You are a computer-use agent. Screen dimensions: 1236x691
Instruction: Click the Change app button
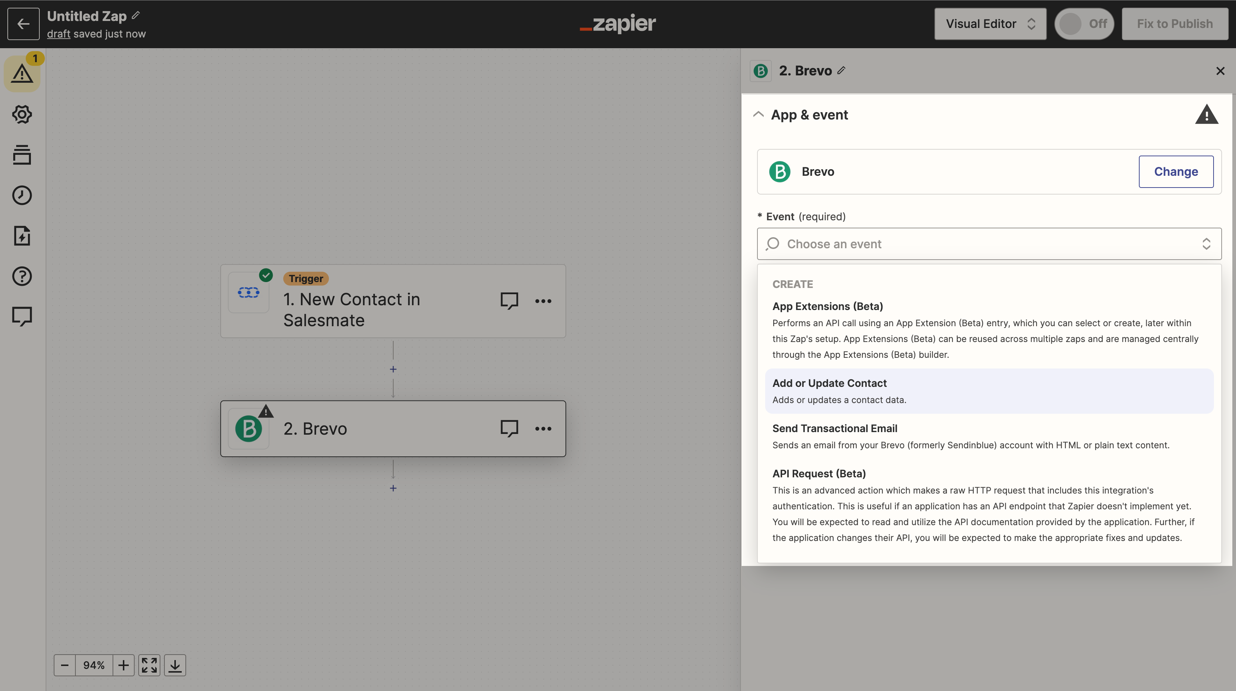(x=1176, y=172)
